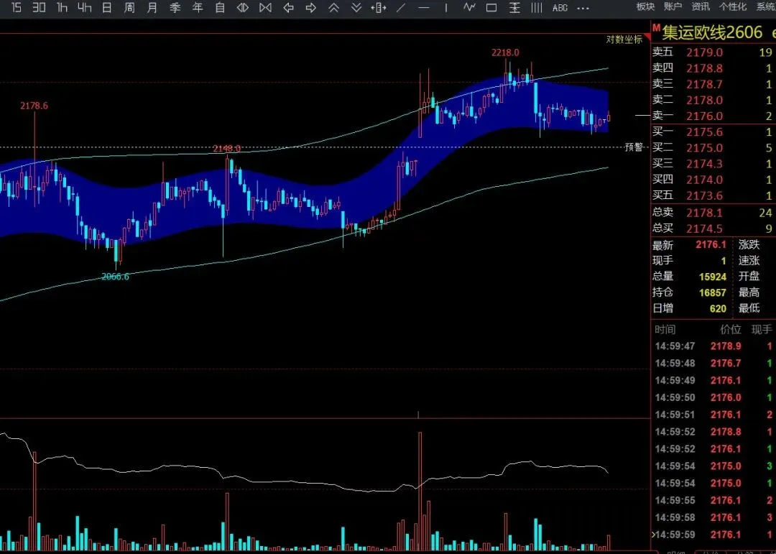Switch to the daily 日 period
The width and height of the screenshot is (776, 554).
coord(106,8)
